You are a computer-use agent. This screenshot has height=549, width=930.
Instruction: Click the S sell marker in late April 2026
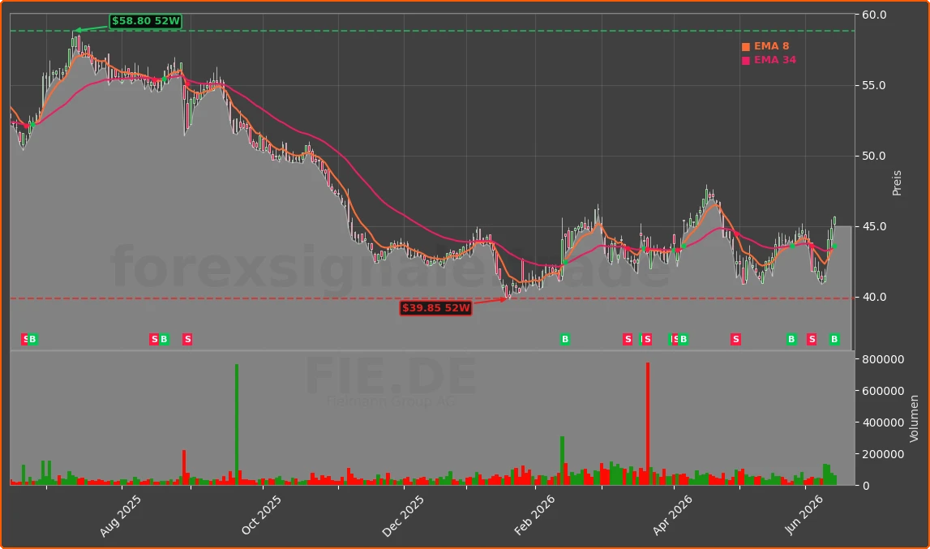pos(736,340)
